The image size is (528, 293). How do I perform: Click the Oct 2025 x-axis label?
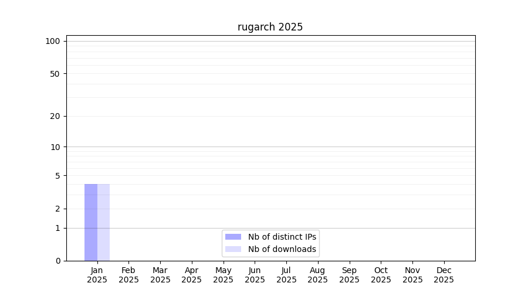(x=381, y=275)
